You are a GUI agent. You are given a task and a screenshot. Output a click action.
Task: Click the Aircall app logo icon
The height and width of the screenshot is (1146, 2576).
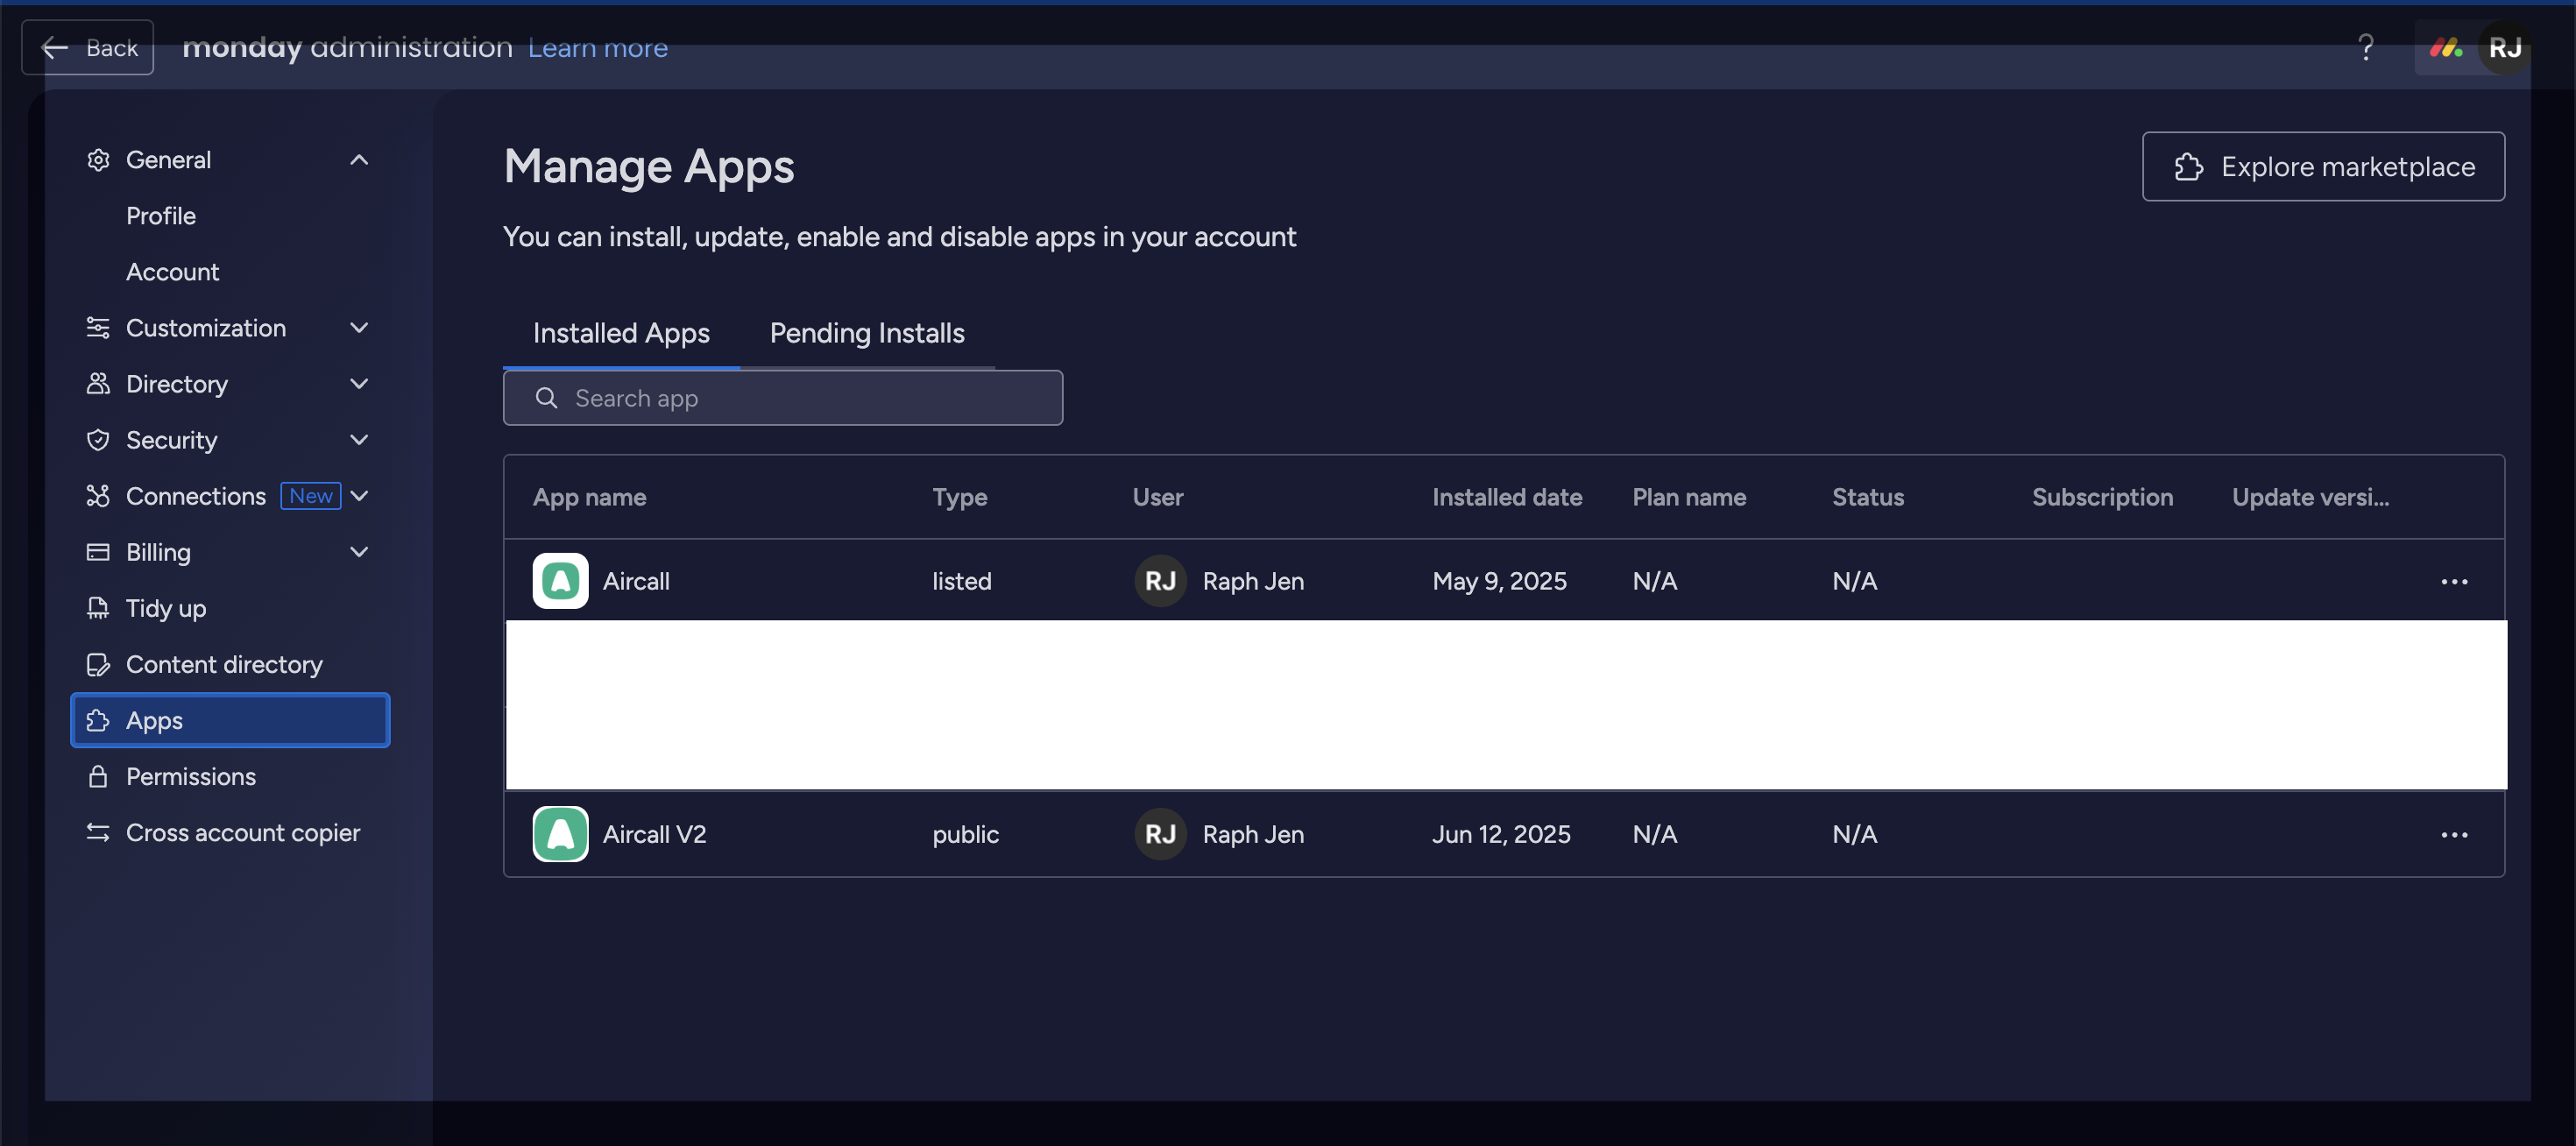point(561,581)
